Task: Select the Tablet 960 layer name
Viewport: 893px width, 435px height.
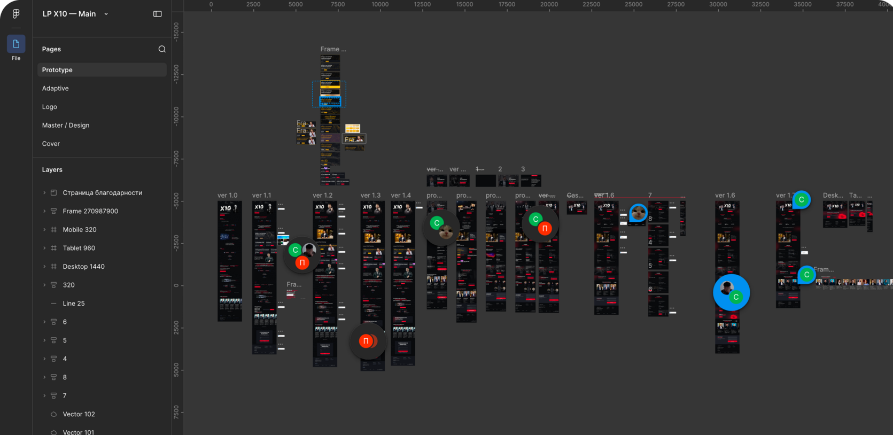Action: tap(79, 248)
